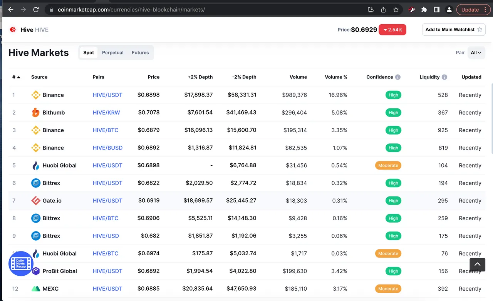Sort by -2% Depth column header
This screenshot has height=301, width=493.
[244, 77]
